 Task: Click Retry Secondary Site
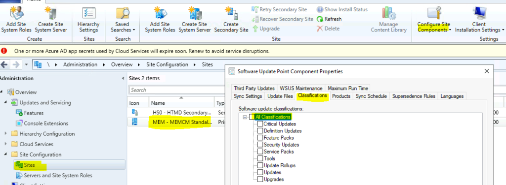(279, 10)
